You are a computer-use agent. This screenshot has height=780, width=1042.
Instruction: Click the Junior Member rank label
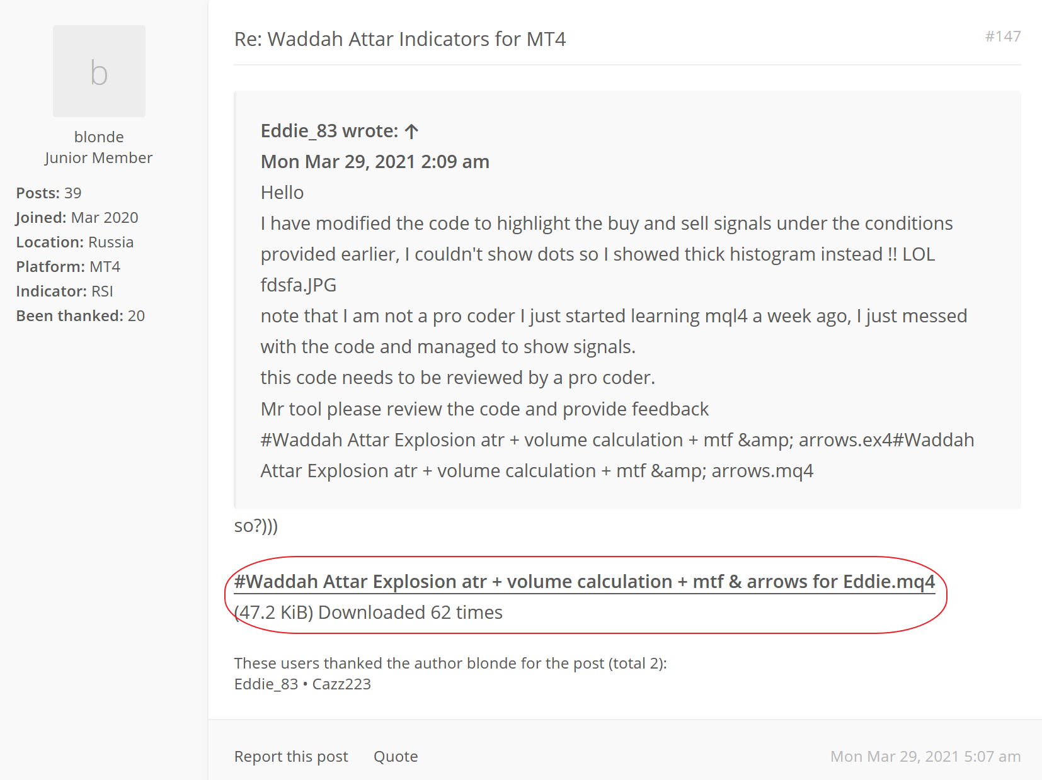click(x=99, y=157)
